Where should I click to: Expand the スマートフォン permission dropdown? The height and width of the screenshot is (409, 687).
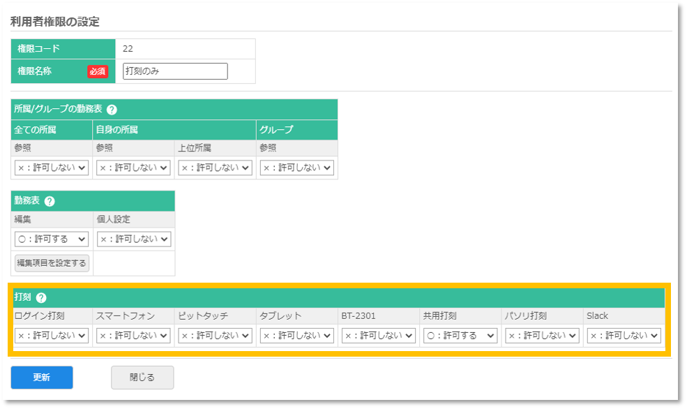pos(133,336)
